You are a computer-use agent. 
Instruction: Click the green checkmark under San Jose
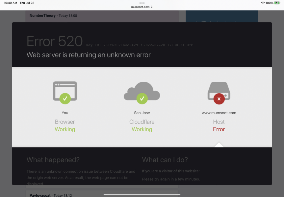pyautogui.click(x=142, y=99)
